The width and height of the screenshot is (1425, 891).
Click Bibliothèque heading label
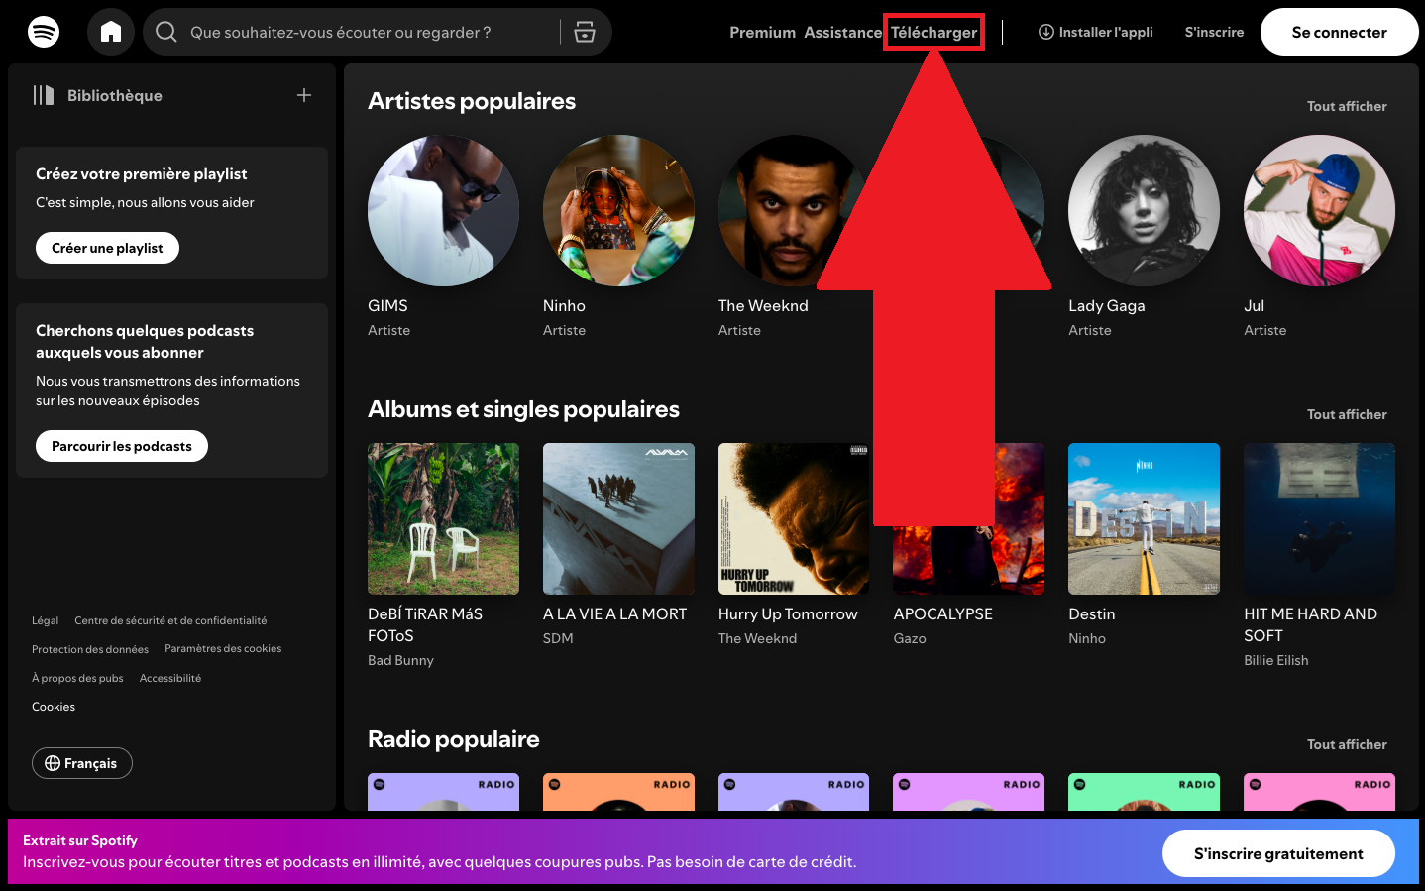(115, 95)
